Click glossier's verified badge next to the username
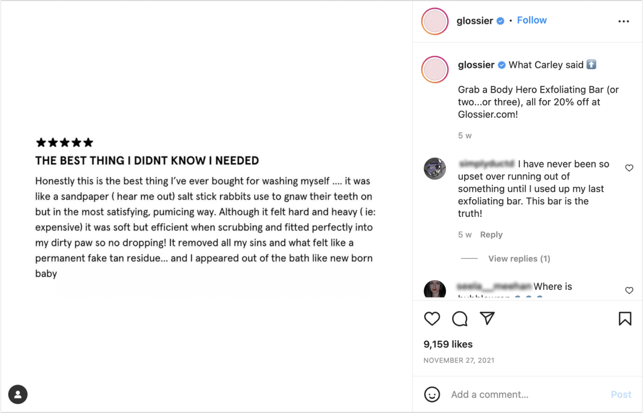Screen dimensions: 643x413 click(500, 21)
